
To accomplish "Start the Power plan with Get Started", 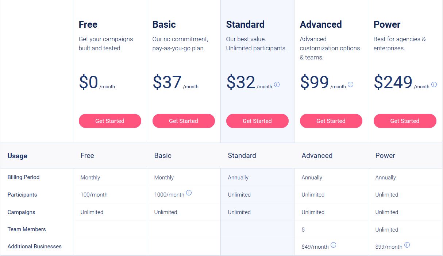I will (405, 121).
